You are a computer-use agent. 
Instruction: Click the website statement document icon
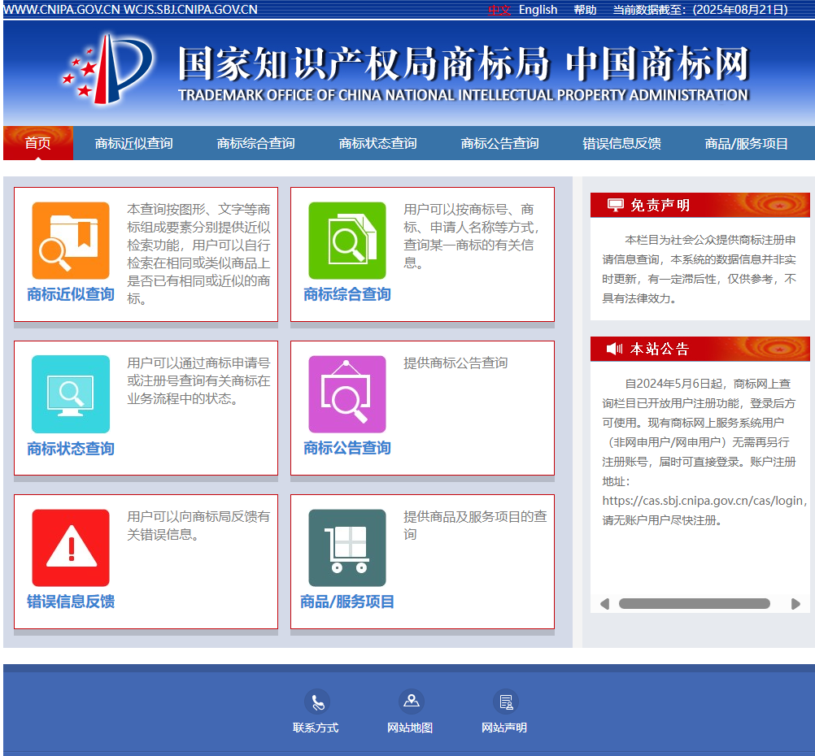click(506, 702)
